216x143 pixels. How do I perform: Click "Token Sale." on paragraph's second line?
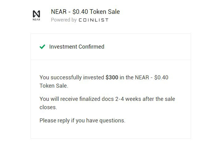54,86
